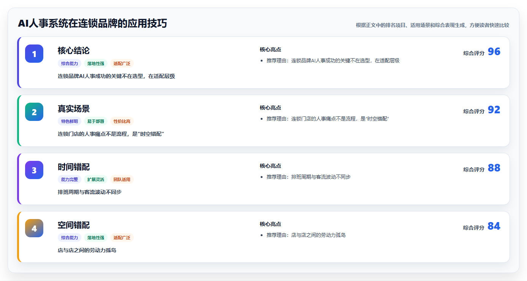
Task: Click the 适配广泛 tag under 空间错配
Action: (x=122, y=238)
